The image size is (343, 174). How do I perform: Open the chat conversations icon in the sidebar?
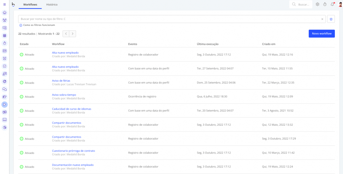point(4,89)
